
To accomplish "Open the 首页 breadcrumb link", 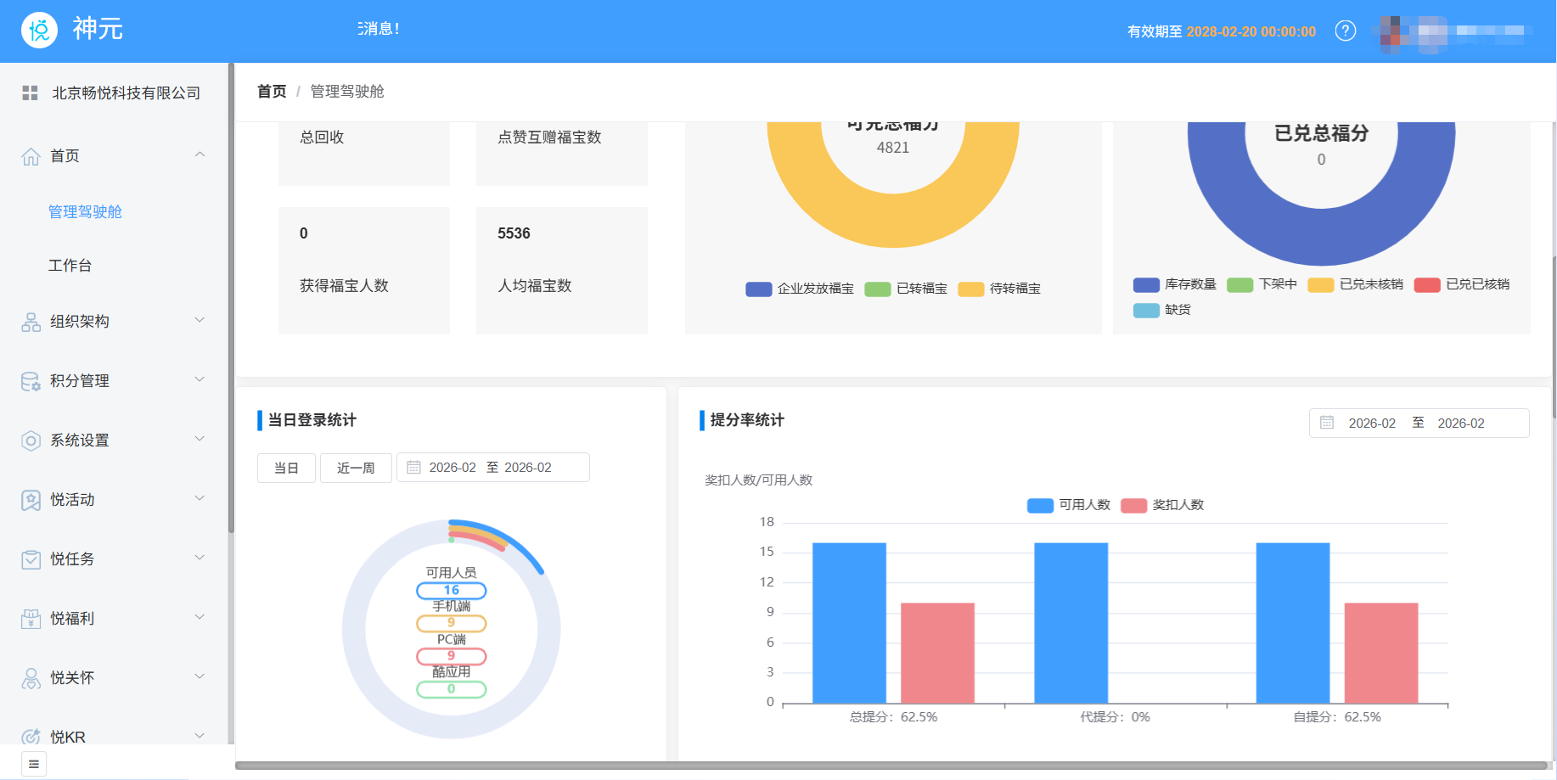I will click(271, 91).
